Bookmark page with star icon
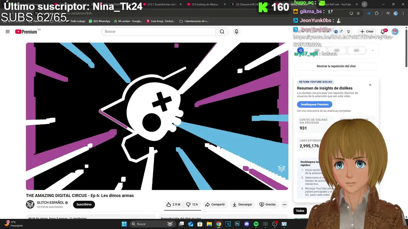The image size is (408, 229). click(x=358, y=13)
